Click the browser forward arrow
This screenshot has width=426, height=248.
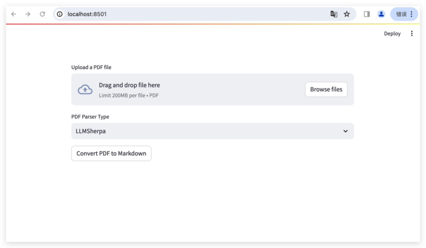28,14
